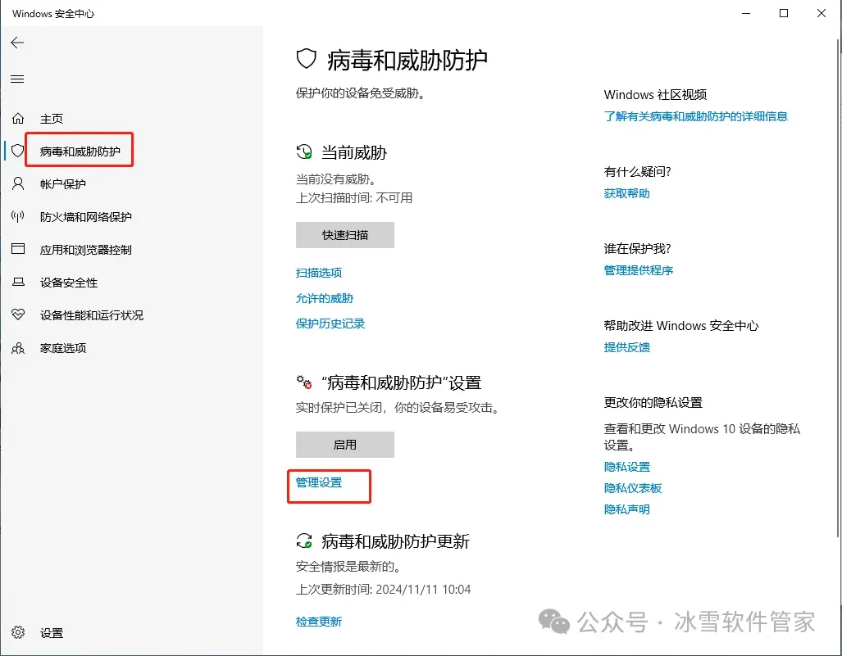Viewport: 842px width, 656px height.
Task: Open 保护历史记录 link
Action: click(x=330, y=323)
